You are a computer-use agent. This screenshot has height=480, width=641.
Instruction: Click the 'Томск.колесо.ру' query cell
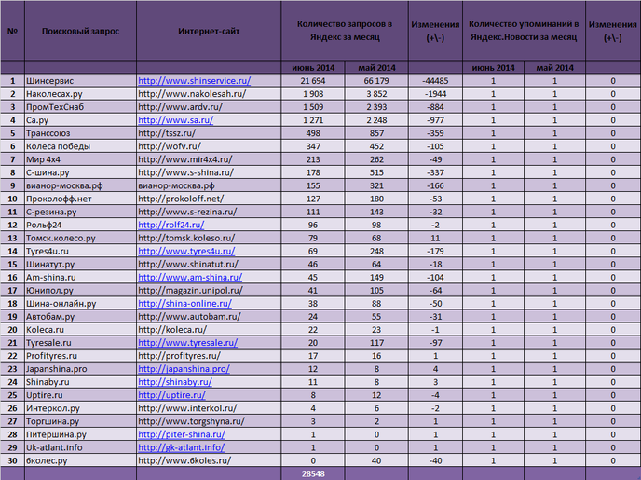click(80, 238)
